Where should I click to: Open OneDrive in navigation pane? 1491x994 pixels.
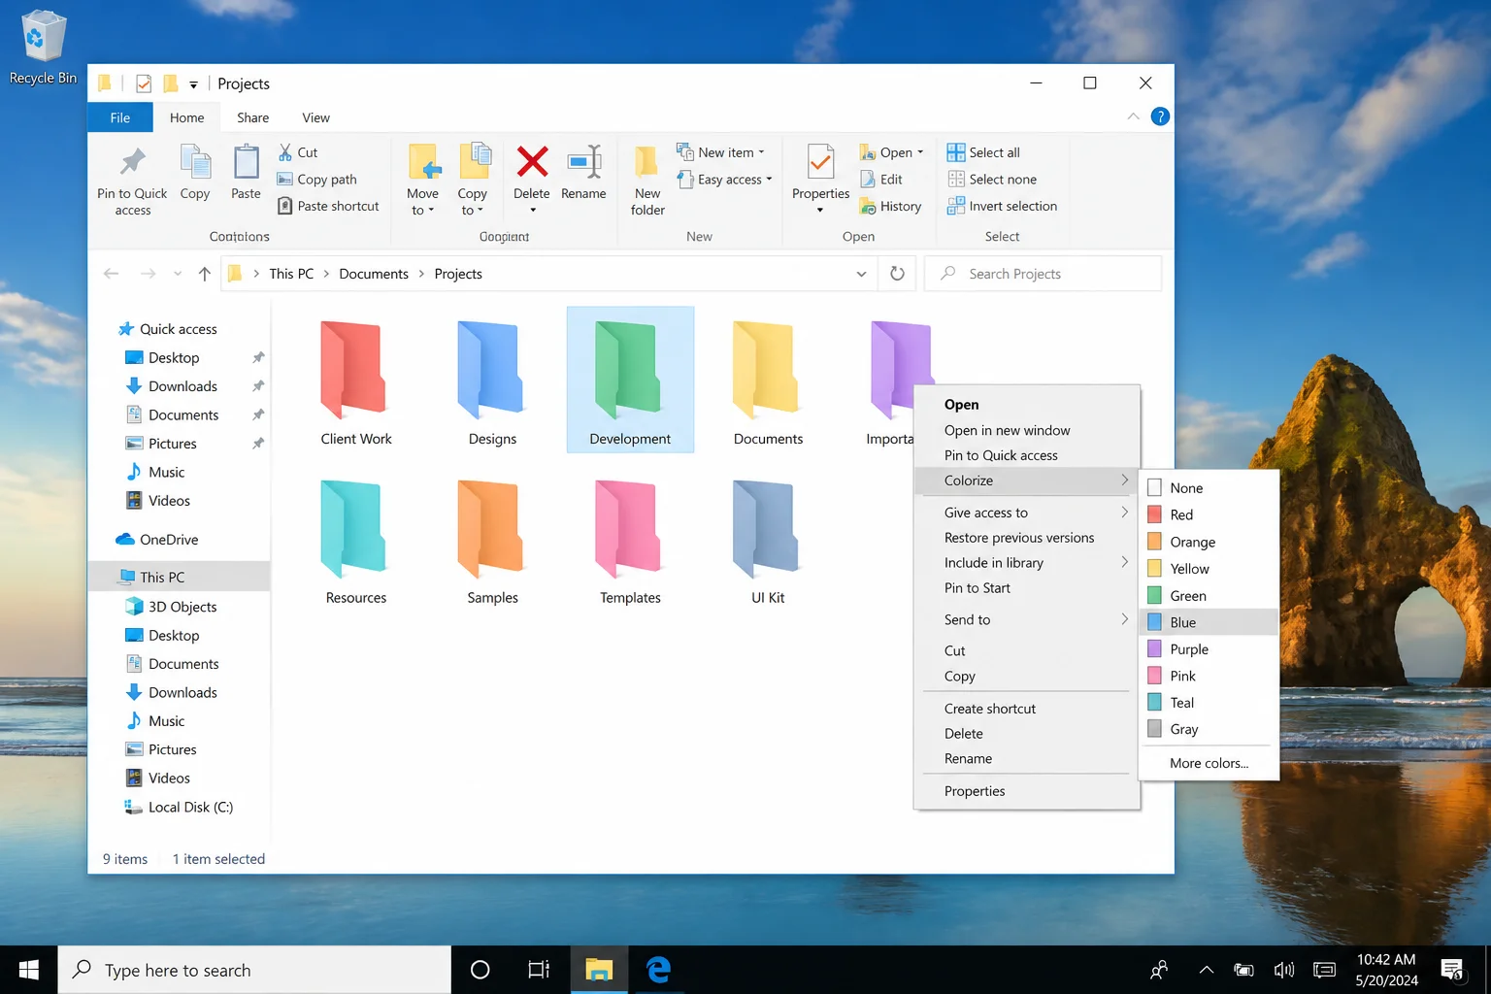click(156, 540)
